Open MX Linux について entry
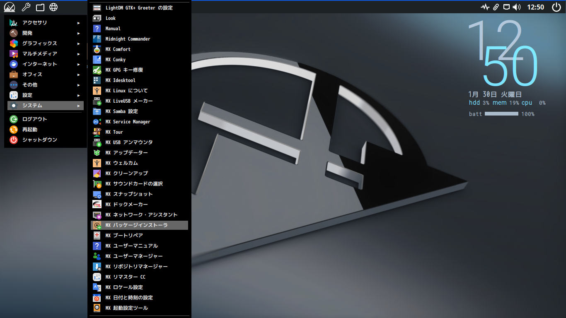The width and height of the screenshot is (566, 318). [139, 91]
